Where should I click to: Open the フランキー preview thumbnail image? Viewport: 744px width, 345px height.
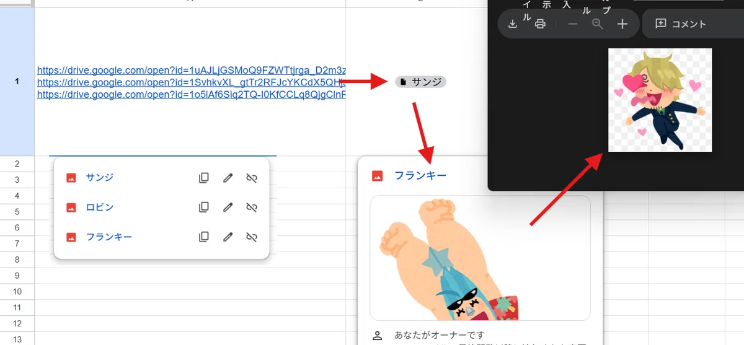tap(480, 258)
